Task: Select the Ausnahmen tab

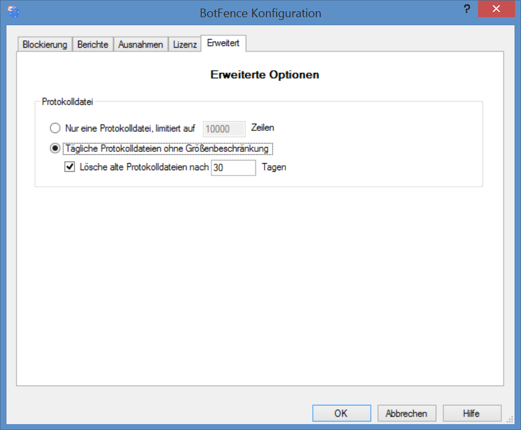Action: click(141, 44)
